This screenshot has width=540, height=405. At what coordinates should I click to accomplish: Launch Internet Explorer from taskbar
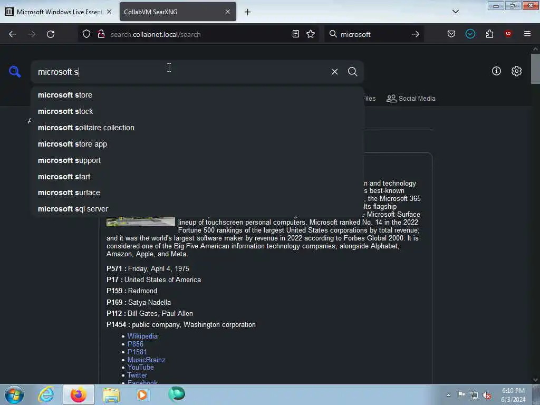[46, 394]
